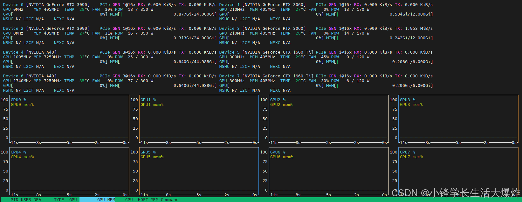Click the 35°C temperature reading

click(x=85, y=81)
